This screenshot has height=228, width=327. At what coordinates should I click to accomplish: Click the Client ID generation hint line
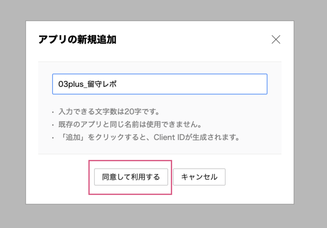tap(148, 138)
